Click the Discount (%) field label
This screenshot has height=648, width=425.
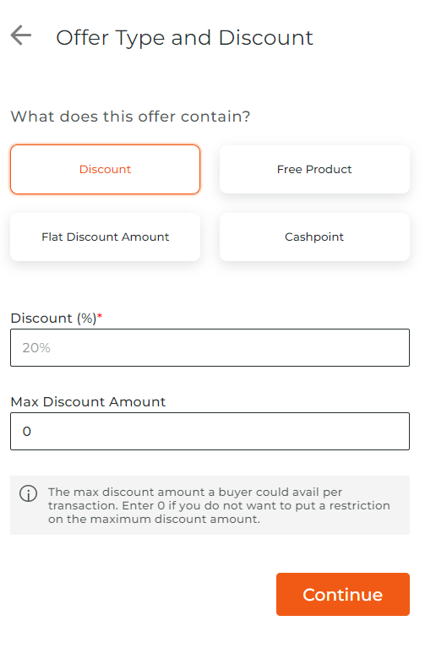click(x=53, y=319)
